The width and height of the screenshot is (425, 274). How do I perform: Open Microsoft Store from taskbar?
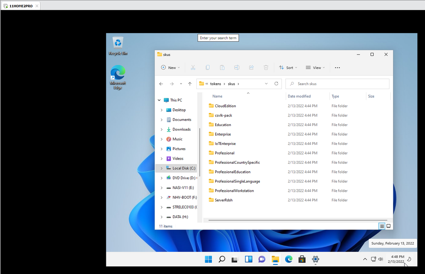coord(302,259)
